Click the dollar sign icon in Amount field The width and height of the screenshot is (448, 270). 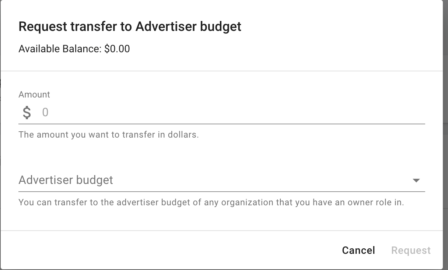pos(27,112)
